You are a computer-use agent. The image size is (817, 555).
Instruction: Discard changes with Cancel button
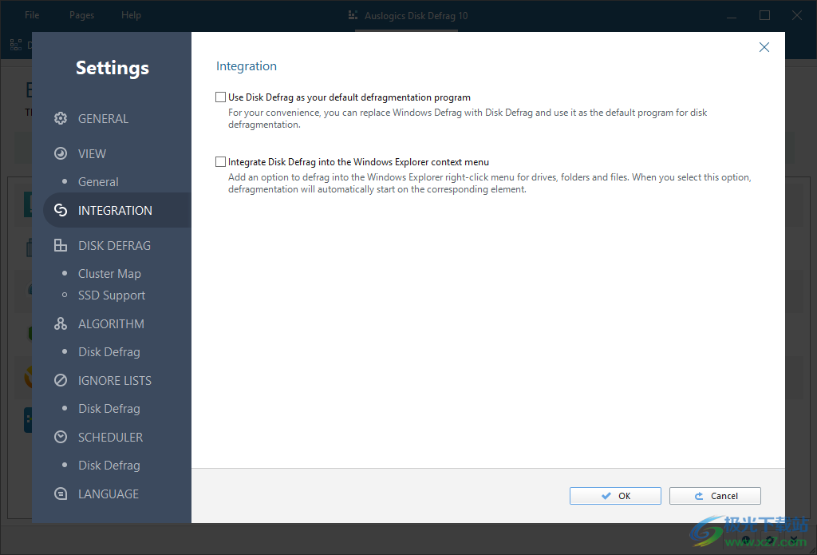(x=715, y=496)
